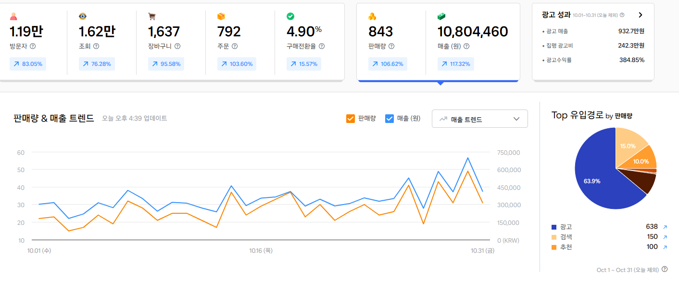This screenshot has width=679, height=281.
Task: Click the info icon beside 광고 성과 date range
Action: pyautogui.click(x=622, y=15)
